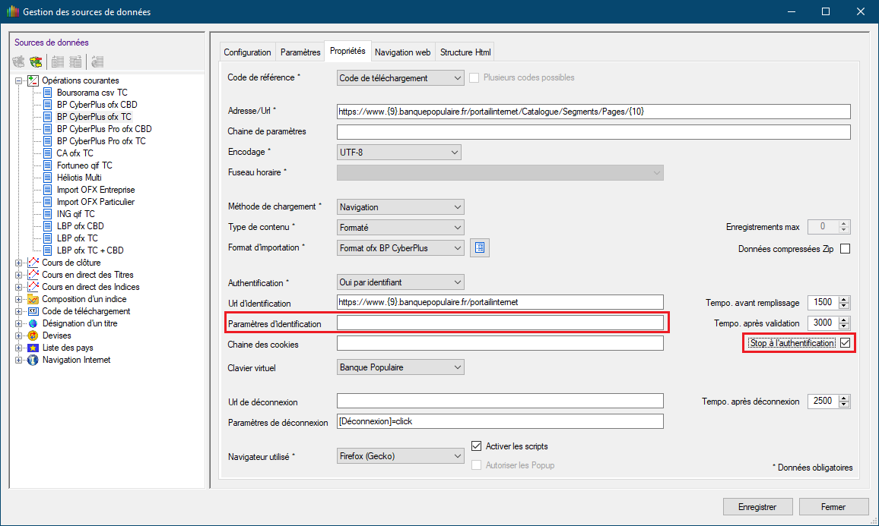879x526 pixels.
Task: Expand the Cours de clôture tree node
Action: [18, 263]
